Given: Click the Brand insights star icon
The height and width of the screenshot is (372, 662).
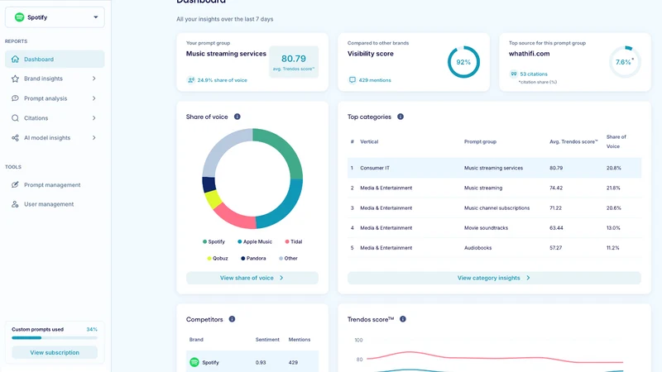Looking at the screenshot, I should 15,79.
